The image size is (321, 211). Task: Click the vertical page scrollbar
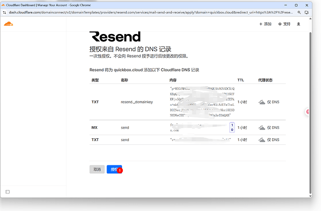tap(310, 113)
